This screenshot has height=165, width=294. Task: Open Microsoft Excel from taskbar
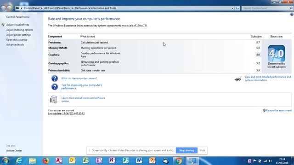(85, 161)
